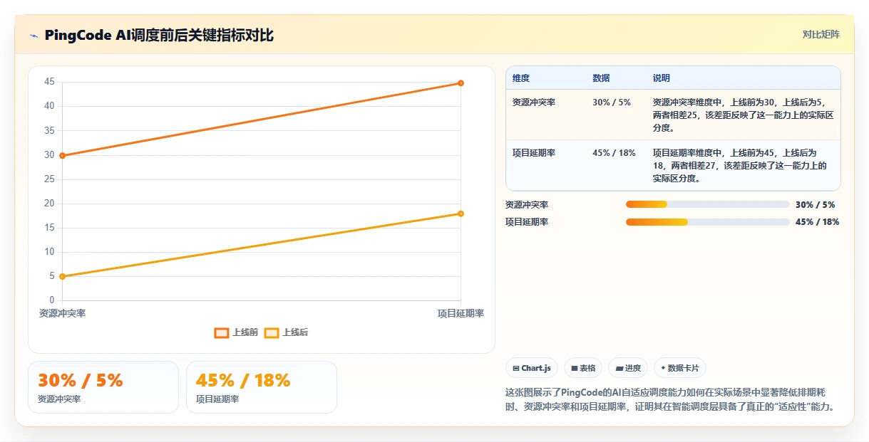The height and width of the screenshot is (442, 869).
Task: Click the 资源冲突率 x-axis label
Action: [62, 313]
